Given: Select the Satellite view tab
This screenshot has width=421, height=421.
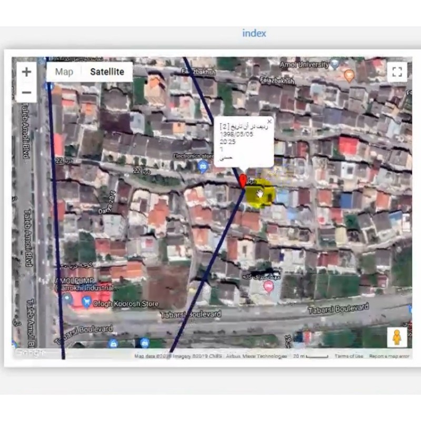Looking at the screenshot, I should pos(107,72).
